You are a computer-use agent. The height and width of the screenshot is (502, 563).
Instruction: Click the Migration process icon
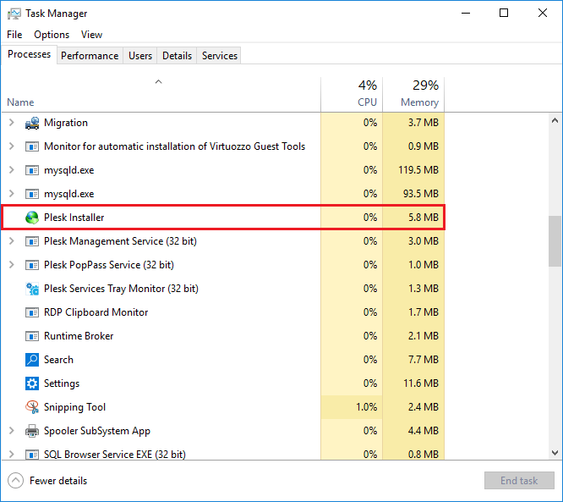pos(32,123)
